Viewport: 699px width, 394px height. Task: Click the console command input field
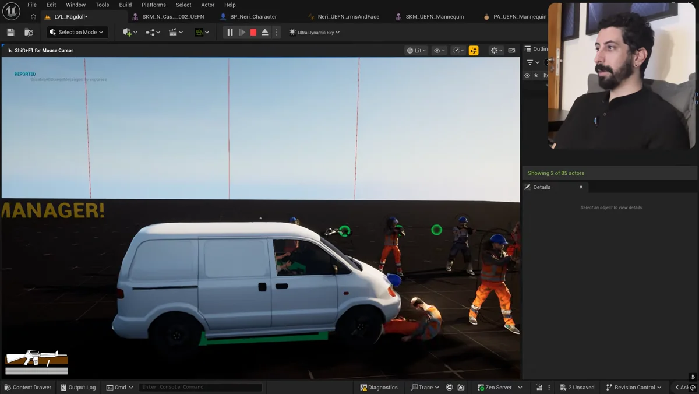coord(201,387)
